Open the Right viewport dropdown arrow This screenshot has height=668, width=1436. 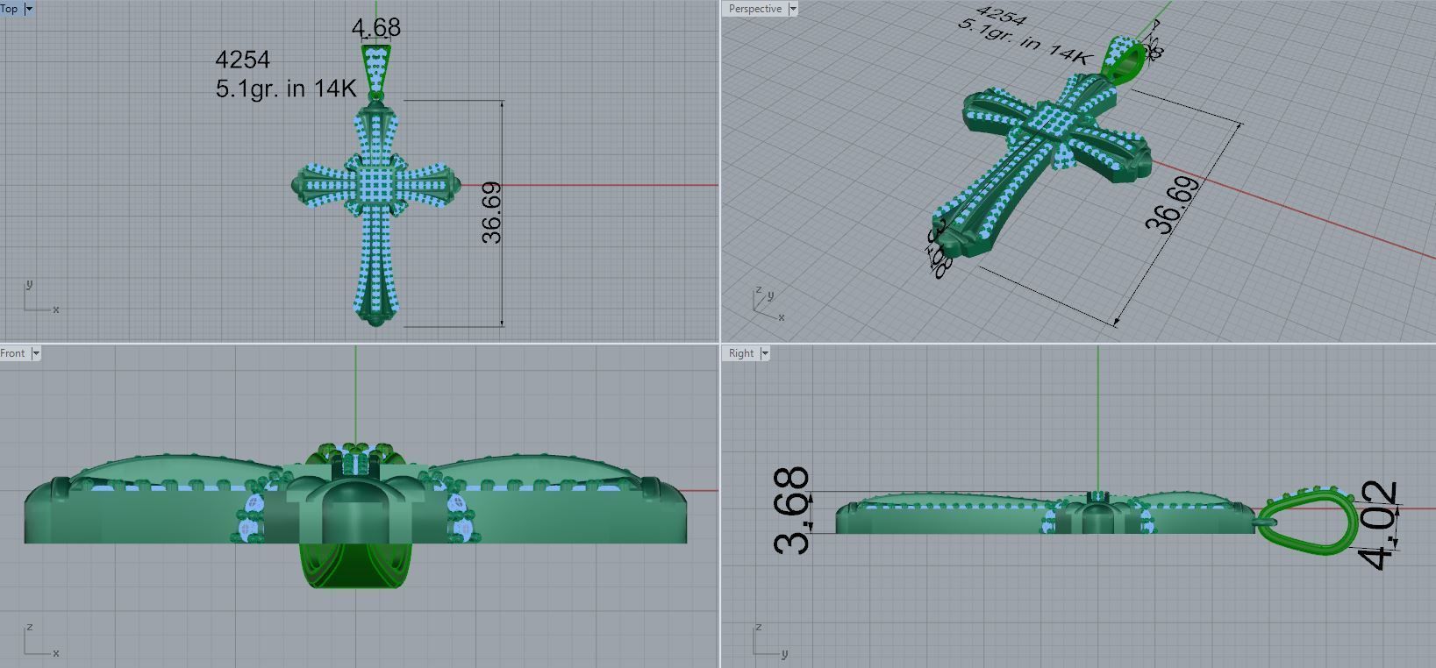pos(765,353)
